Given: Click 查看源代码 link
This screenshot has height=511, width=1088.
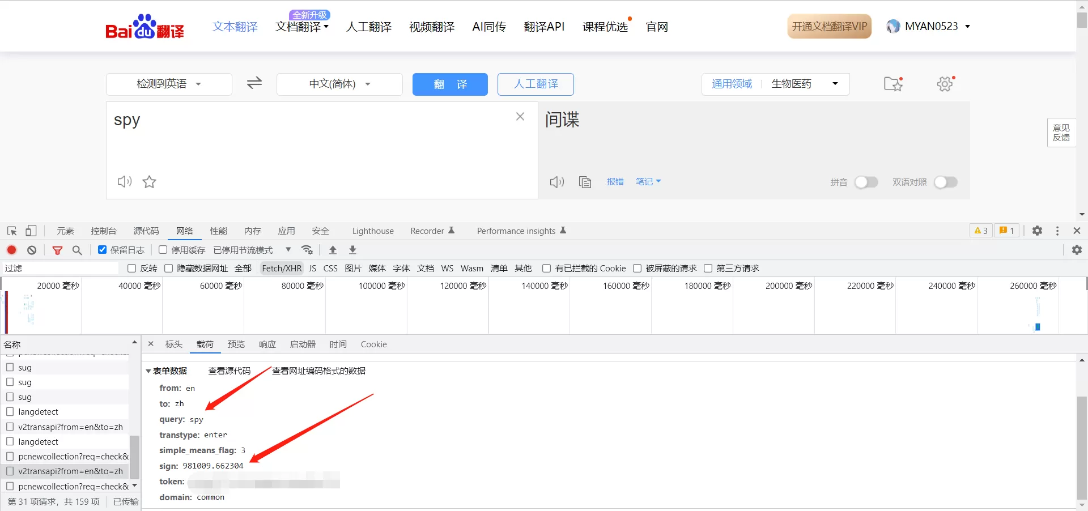Looking at the screenshot, I should 229,371.
